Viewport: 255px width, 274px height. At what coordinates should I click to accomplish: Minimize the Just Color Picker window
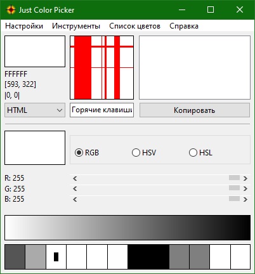tap(182, 10)
